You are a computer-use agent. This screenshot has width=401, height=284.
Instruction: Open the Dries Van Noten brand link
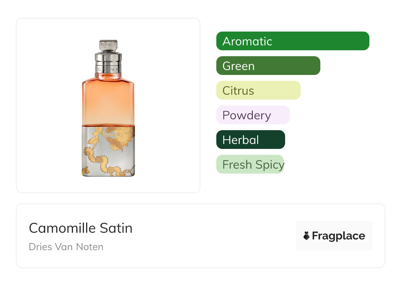click(x=66, y=247)
